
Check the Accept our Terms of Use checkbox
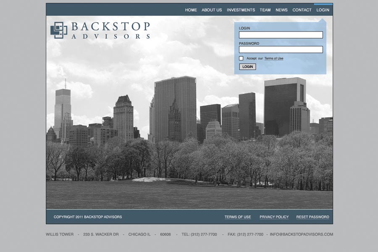click(241, 58)
